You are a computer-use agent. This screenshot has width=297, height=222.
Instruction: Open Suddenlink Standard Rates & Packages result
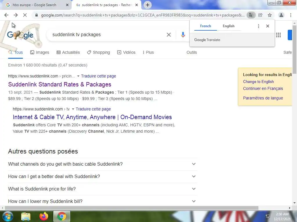(x=60, y=84)
